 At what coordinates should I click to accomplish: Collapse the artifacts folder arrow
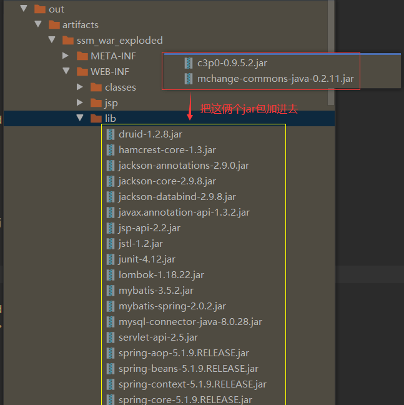point(38,24)
